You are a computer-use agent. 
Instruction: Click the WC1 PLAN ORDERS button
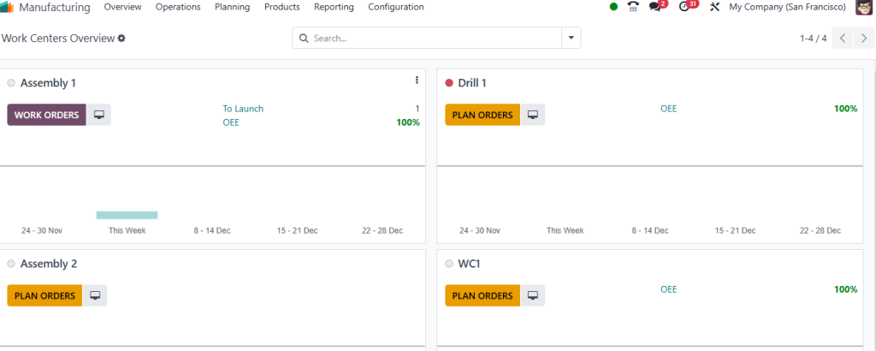point(482,295)
